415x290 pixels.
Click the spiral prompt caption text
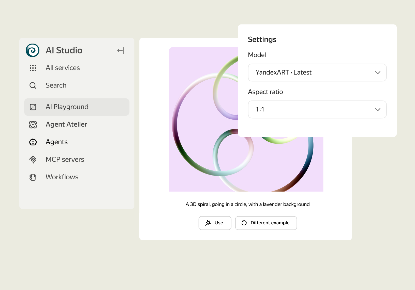pyautogui.click(x=247, y=204)
